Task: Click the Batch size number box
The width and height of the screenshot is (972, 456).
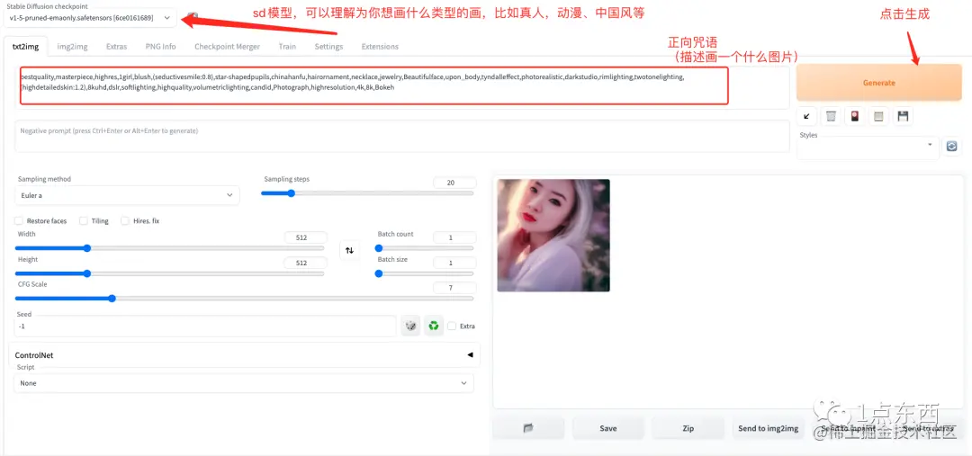Action: (x=454, y=263)
